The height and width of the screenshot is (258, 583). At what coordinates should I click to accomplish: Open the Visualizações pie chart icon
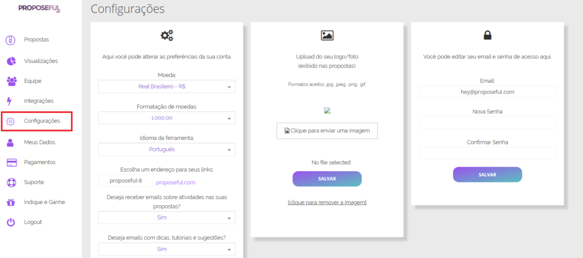11,61
